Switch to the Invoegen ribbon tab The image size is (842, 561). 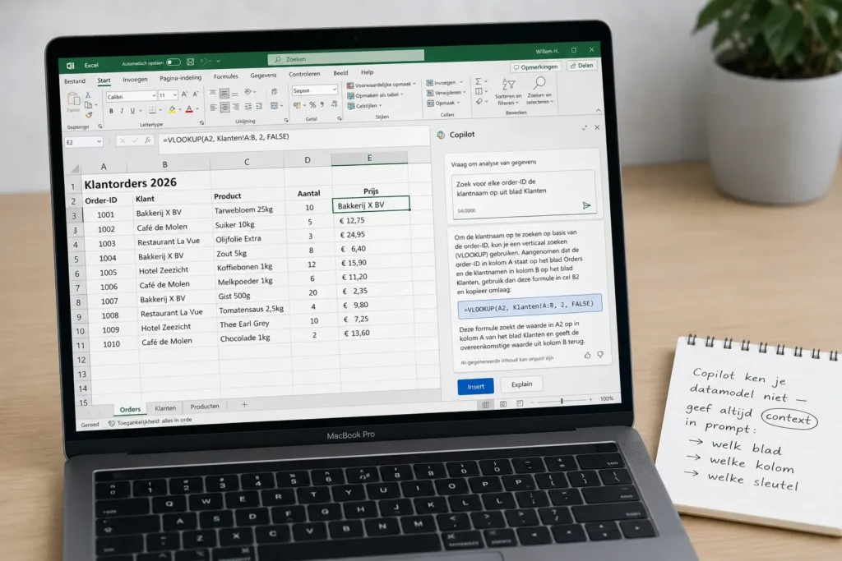(x=135, y=80)
